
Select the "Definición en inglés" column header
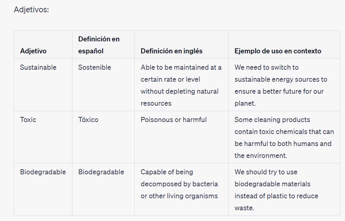[x=171, y=51]
